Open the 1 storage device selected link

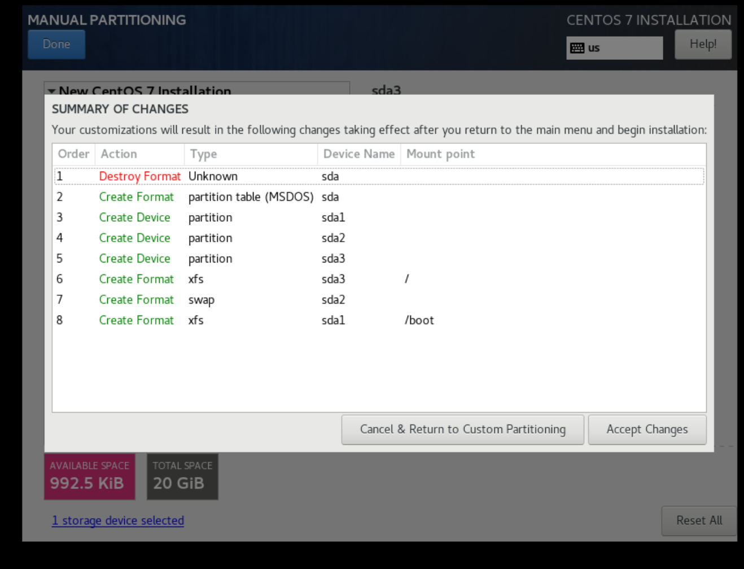coord(118,520)
